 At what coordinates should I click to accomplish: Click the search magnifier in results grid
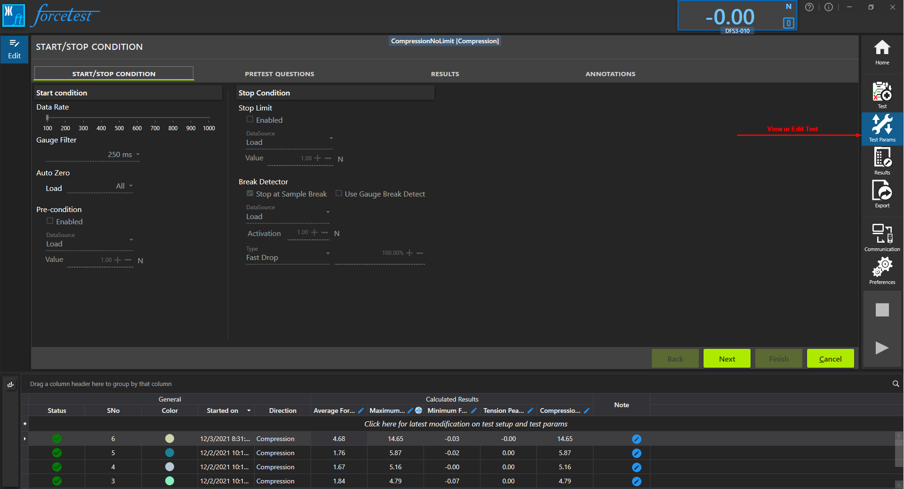[896, 384]
